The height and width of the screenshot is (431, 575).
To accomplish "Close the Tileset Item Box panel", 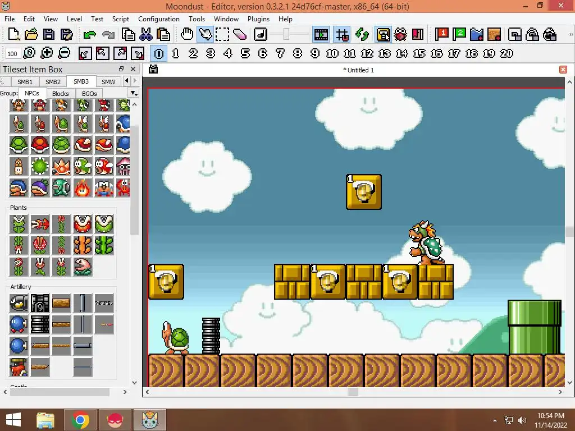I will coord(133,69).
